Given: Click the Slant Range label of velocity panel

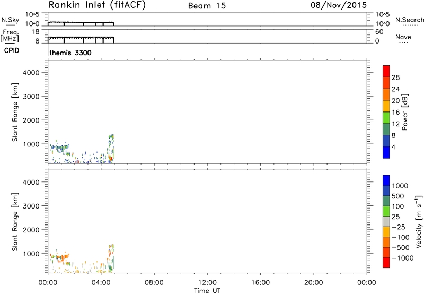Looking at the screenshot, I should pyautogui.click(x=15, y=222).
